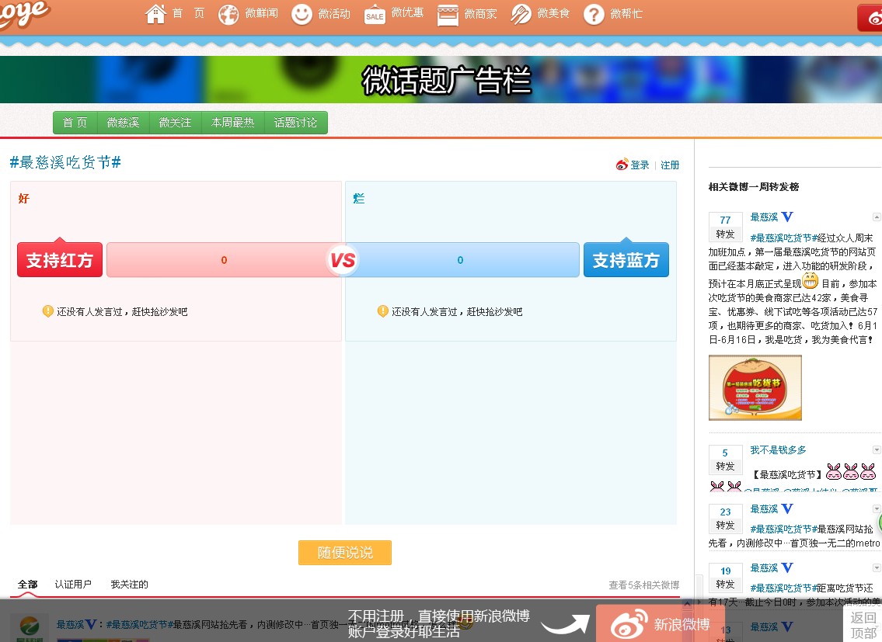
Task: Open the #最慈溪吃货节# topic title
Action: pyautogui.click(x=65, y=162)
